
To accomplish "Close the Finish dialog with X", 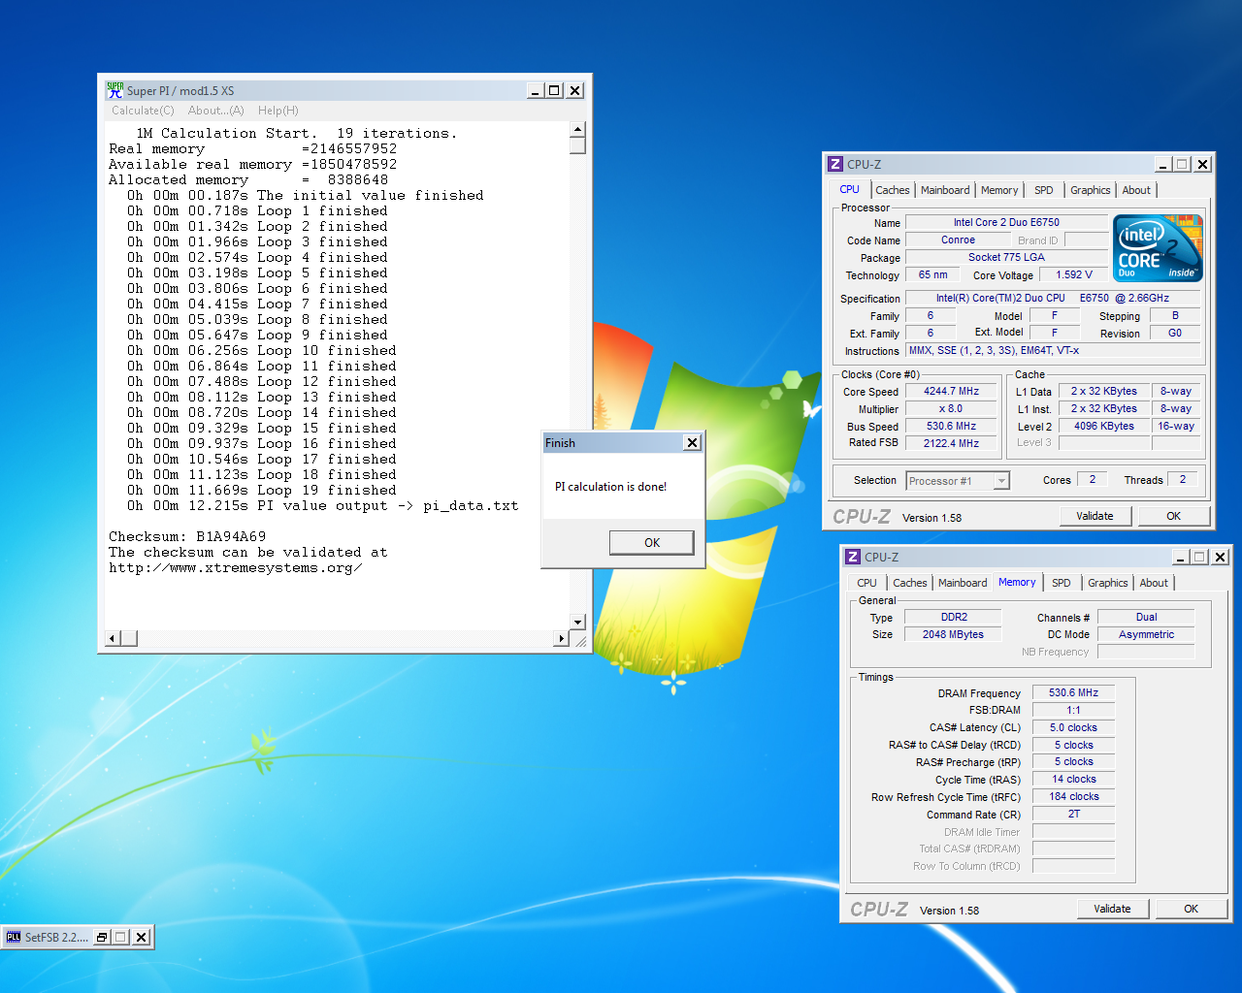I will pos(692,442).
